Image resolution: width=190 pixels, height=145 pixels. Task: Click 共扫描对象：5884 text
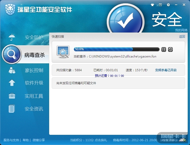[69, 70]
